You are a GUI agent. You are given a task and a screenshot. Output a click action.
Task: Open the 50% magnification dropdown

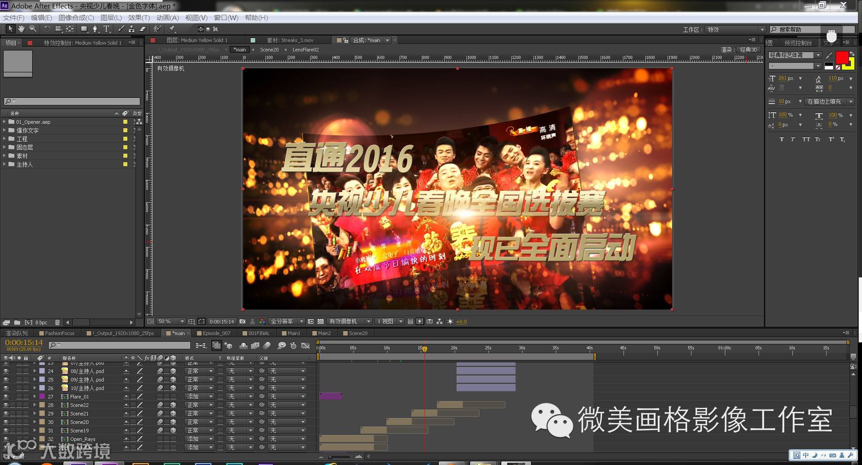pos(171,322)
